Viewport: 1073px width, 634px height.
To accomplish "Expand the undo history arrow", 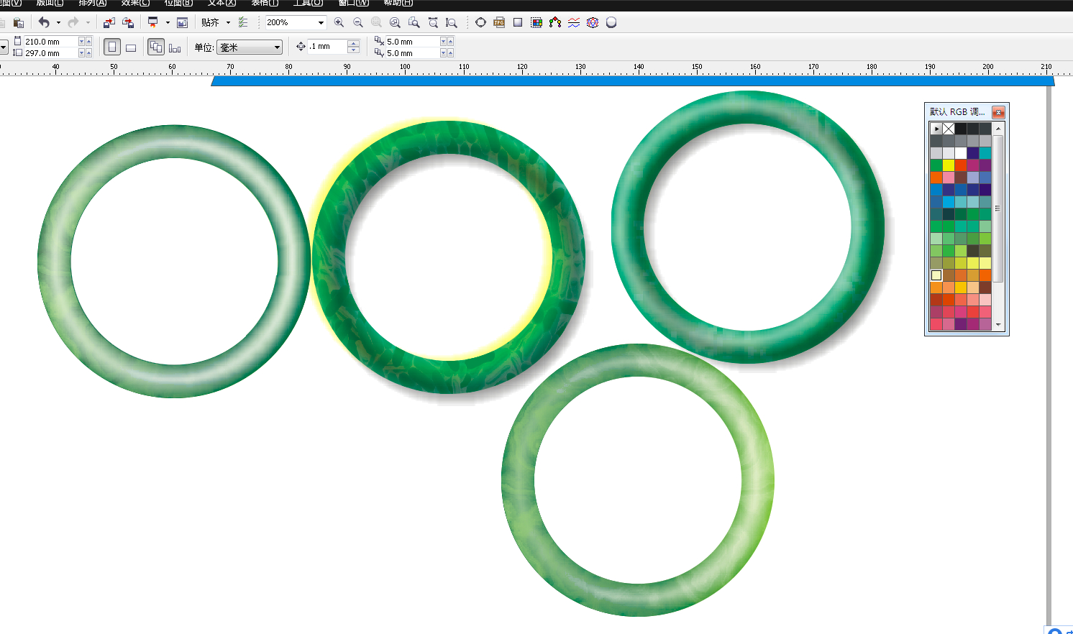I will 58,23.
